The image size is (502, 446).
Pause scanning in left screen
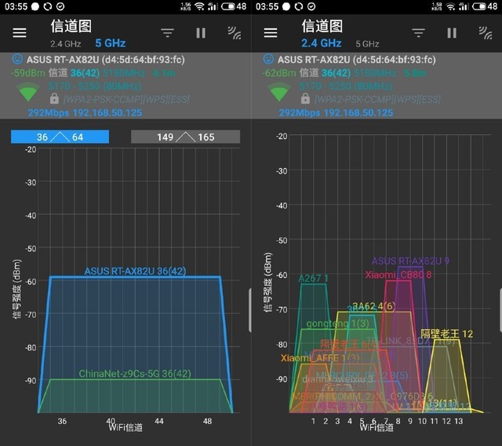click(x=201, y=33)
